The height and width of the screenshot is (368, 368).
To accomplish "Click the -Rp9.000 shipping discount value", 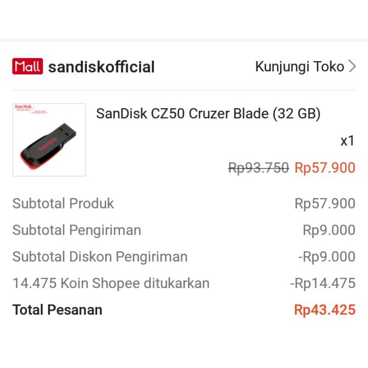I will (x=327, y=257).
